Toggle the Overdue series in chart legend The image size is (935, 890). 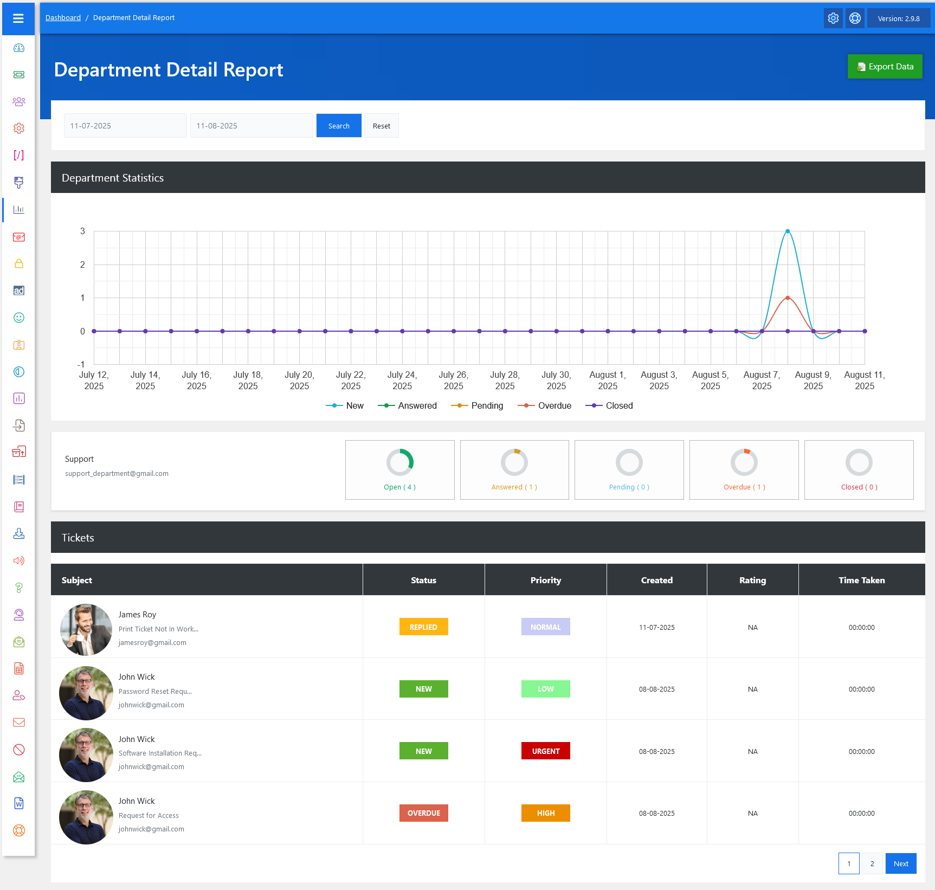click(545, 405)
